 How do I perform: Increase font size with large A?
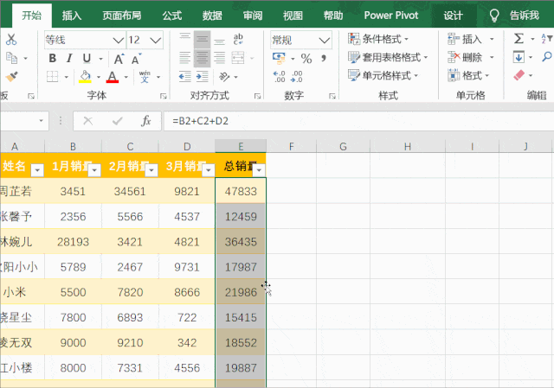click(x=119, y=59)
